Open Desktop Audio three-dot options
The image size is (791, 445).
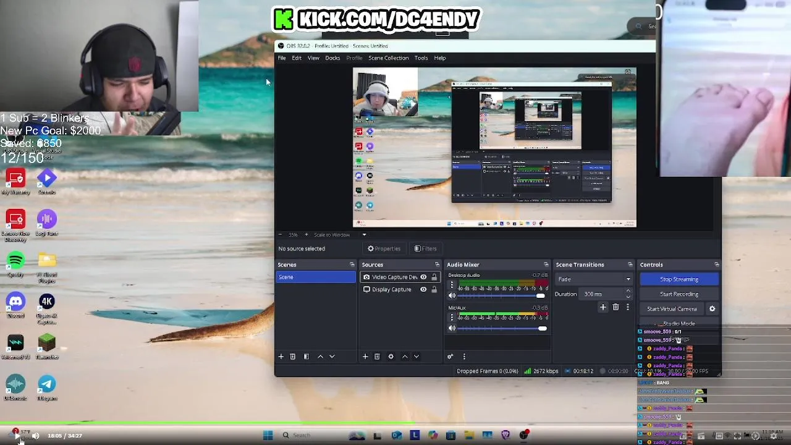452,286
